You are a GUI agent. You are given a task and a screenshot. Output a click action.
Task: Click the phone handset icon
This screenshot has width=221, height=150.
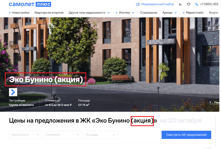197,4
